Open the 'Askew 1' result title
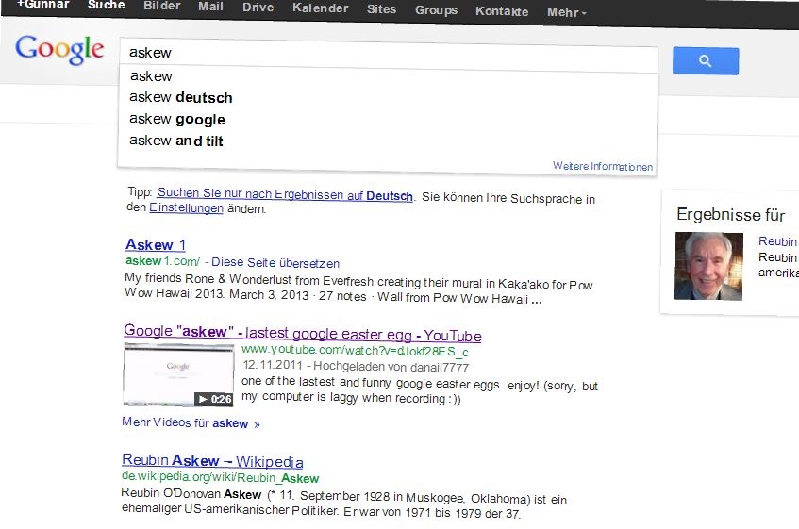Viewport: 799px width, 529px height. [x=156, y=245]
